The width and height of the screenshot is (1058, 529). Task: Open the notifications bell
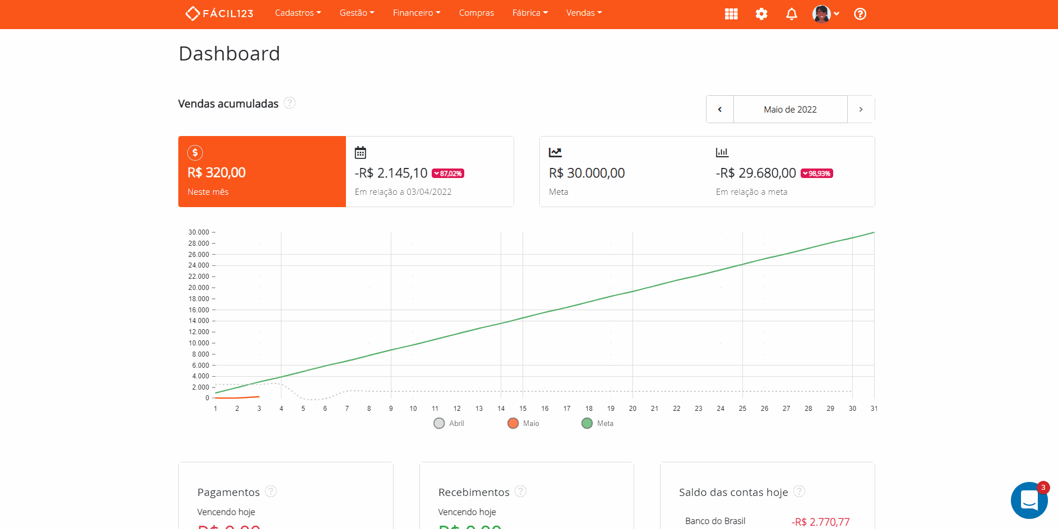click(791, 14)
